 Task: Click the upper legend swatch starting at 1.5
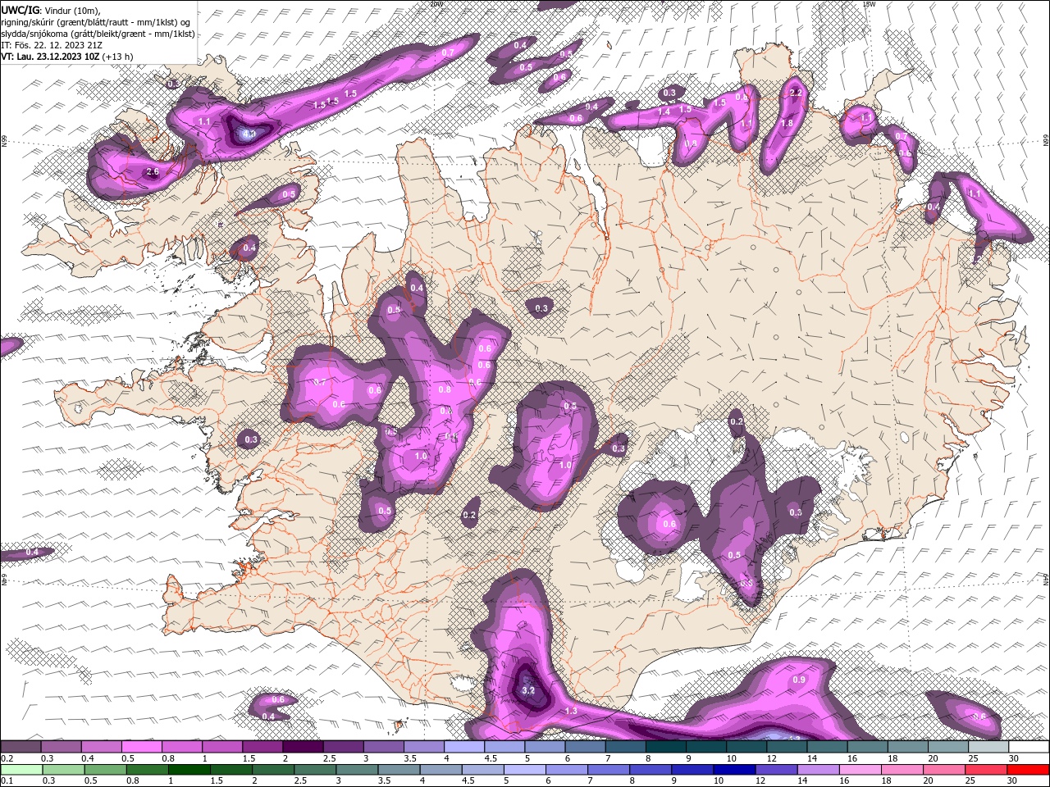click(x=262, y=747)
